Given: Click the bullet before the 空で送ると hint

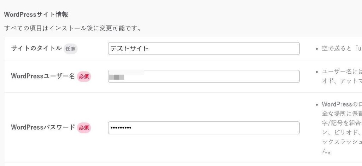Looking at the screenshot, I should pyautogui.click(x=316, y=49).
